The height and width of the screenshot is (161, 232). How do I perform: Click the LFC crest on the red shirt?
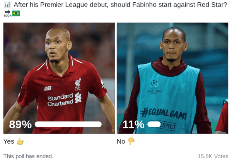78,84
